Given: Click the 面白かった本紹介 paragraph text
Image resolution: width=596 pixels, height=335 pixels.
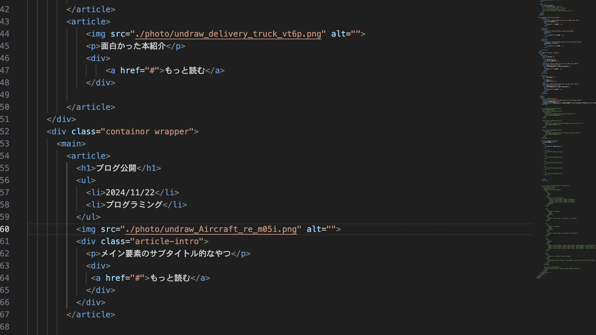Looking at the screenshot, I should click(133, 46).
